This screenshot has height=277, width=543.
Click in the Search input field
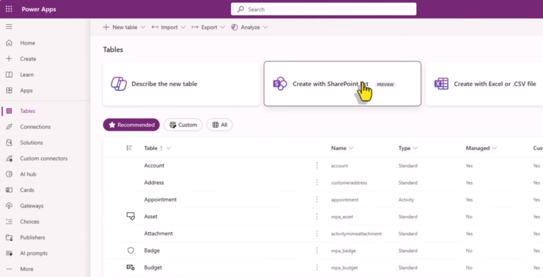tap(324, 10)
